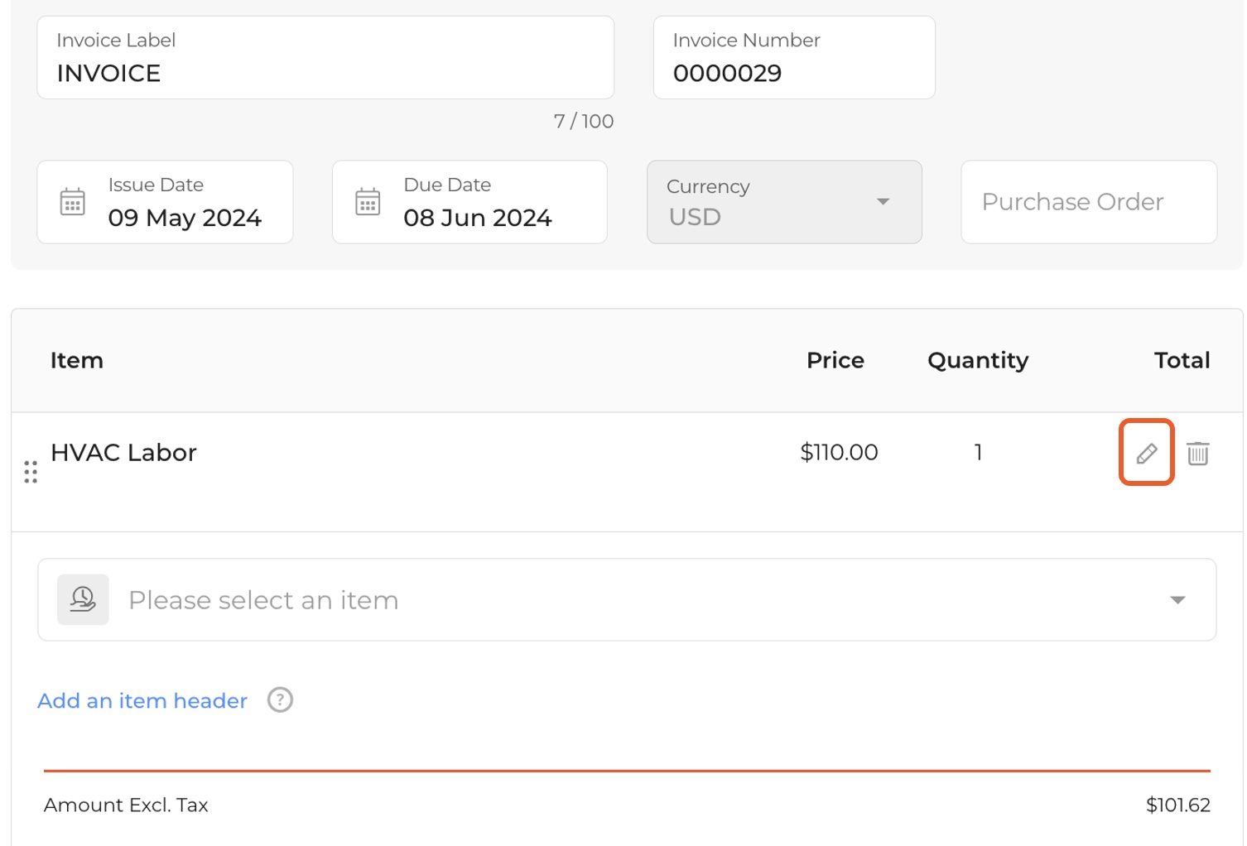Image resolution: width=1247 pixels, height=846 pixels.
Task: Click the quantity value 1 for HVAC Labor
Action: 978,453
